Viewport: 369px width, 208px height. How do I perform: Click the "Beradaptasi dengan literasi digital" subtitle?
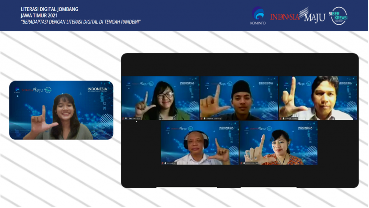click(80, 22)
